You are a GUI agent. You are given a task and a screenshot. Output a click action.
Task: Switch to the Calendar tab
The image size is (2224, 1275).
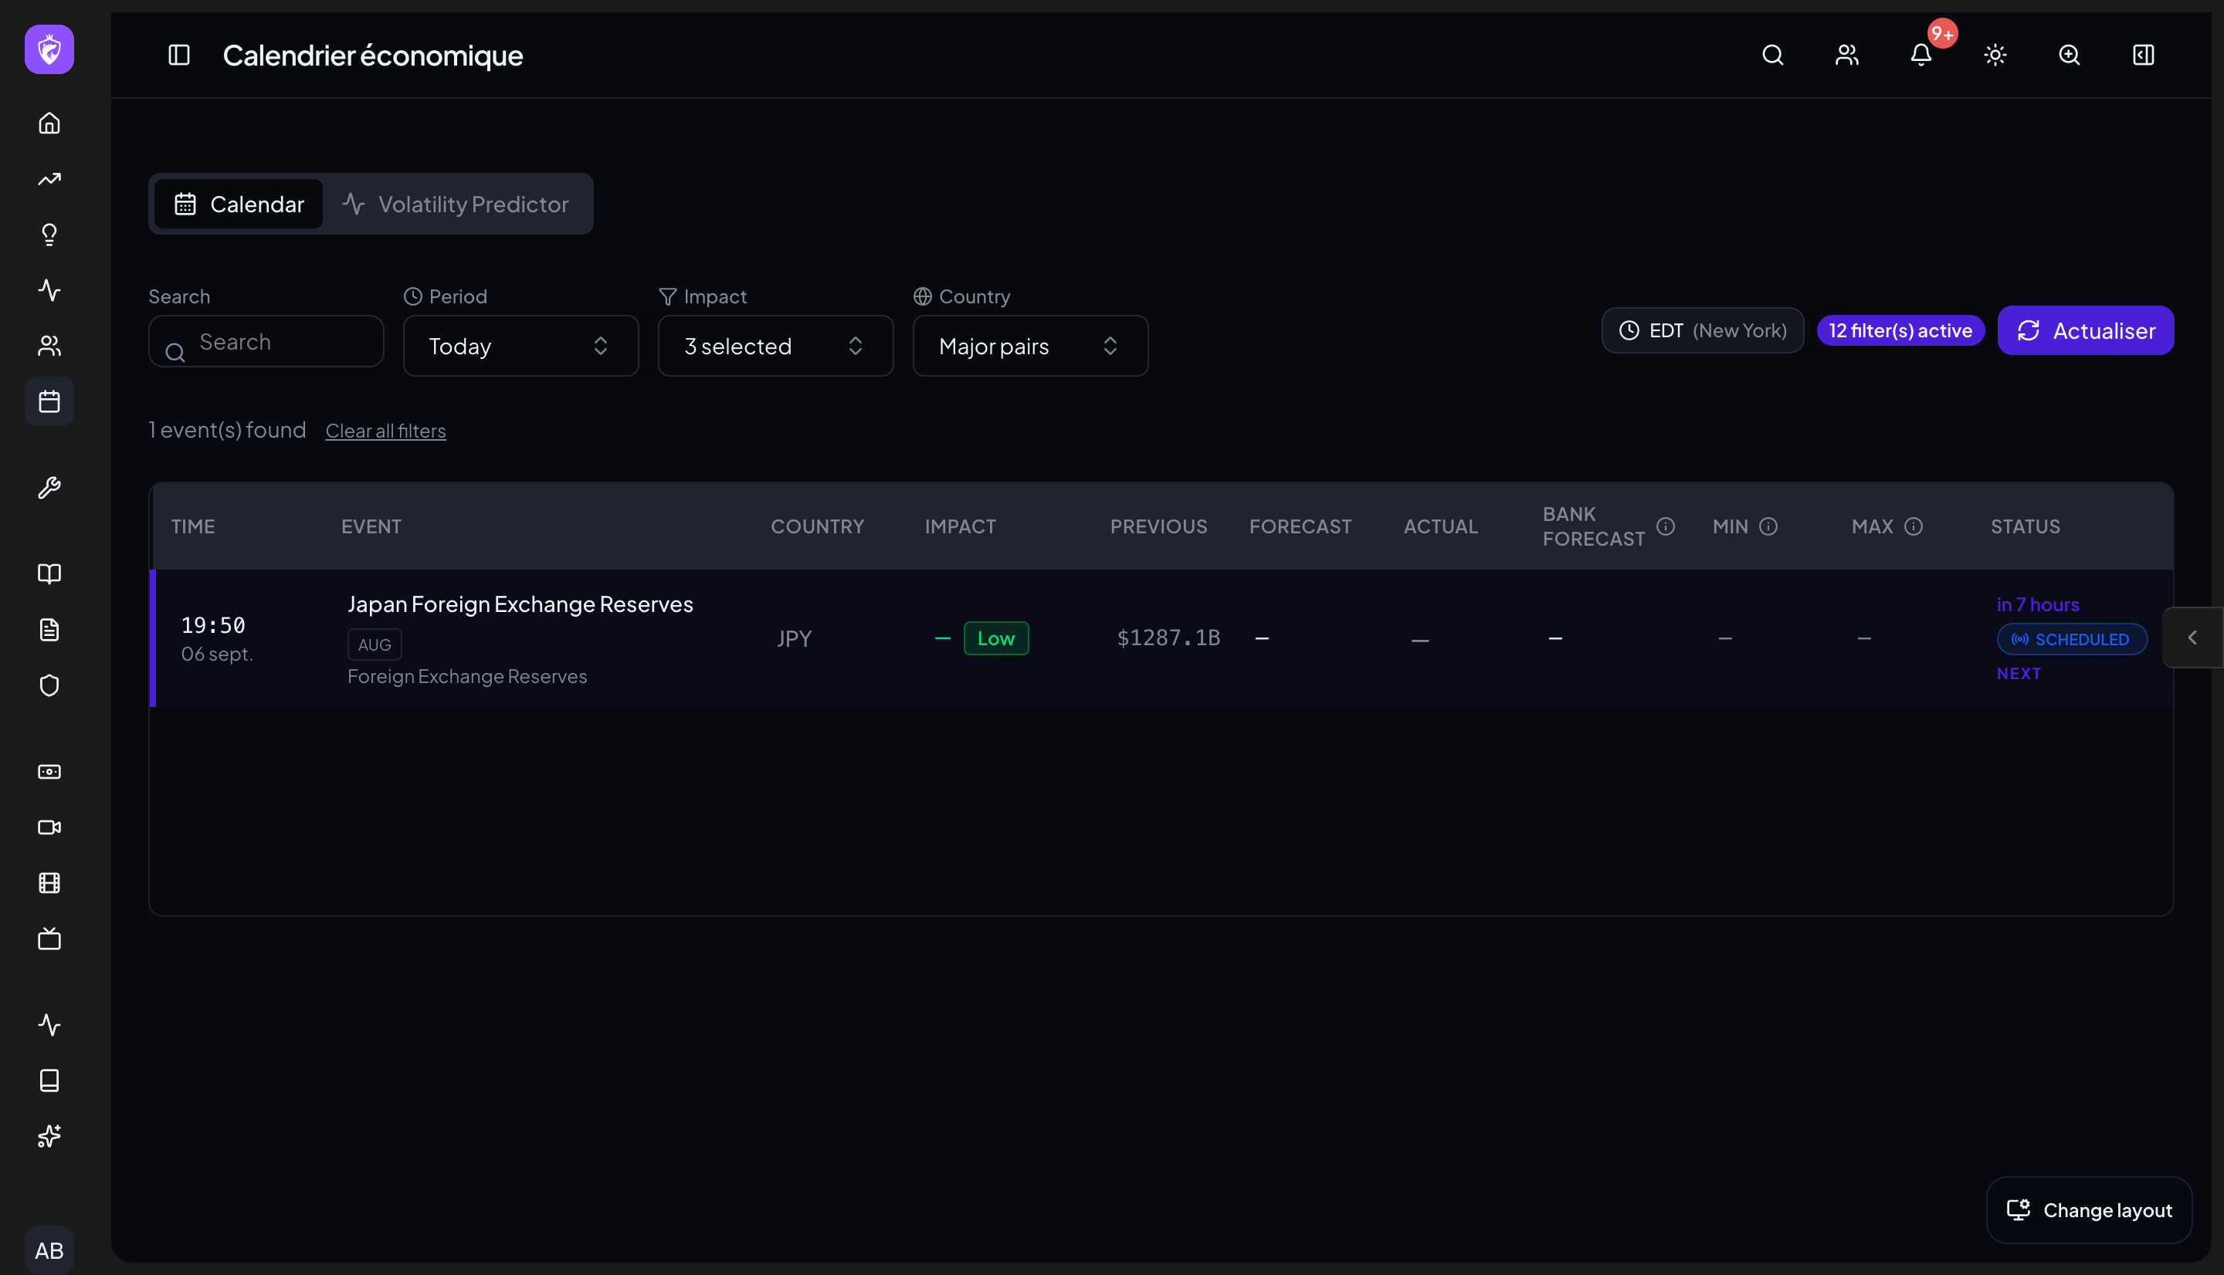239,204
